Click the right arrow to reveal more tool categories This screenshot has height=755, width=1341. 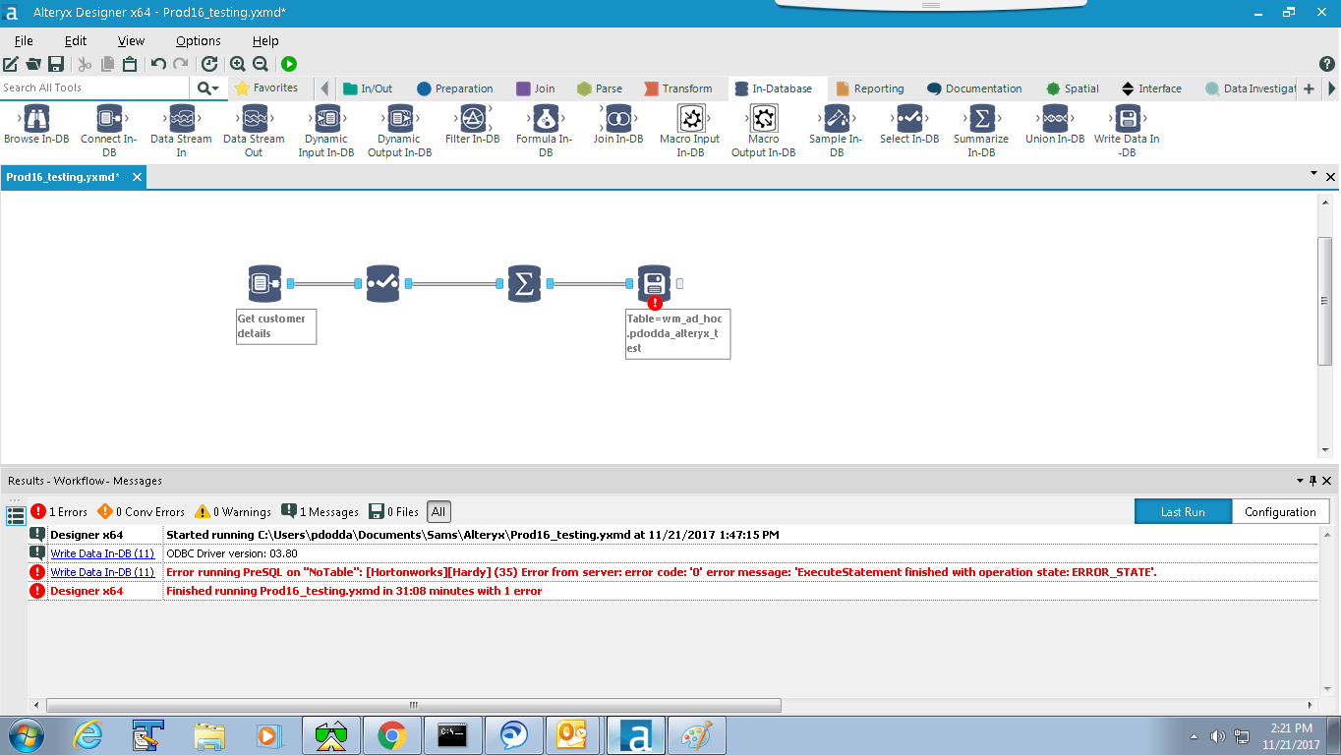[x=1329, y=87]
